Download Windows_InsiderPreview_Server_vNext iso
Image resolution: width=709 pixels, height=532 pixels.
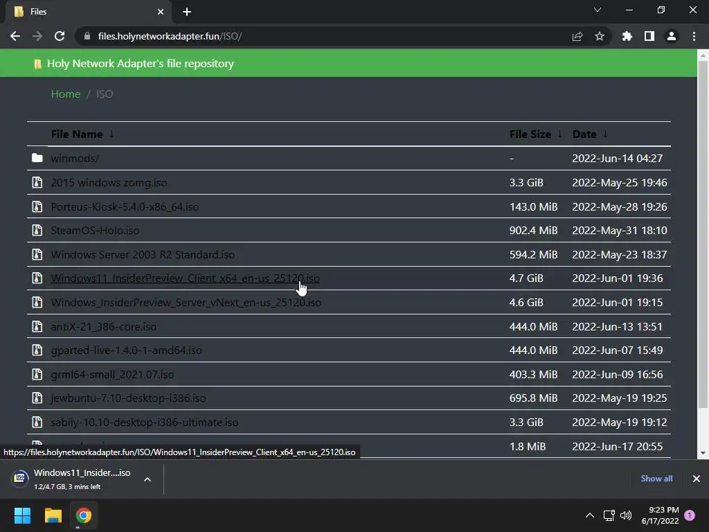186,302
